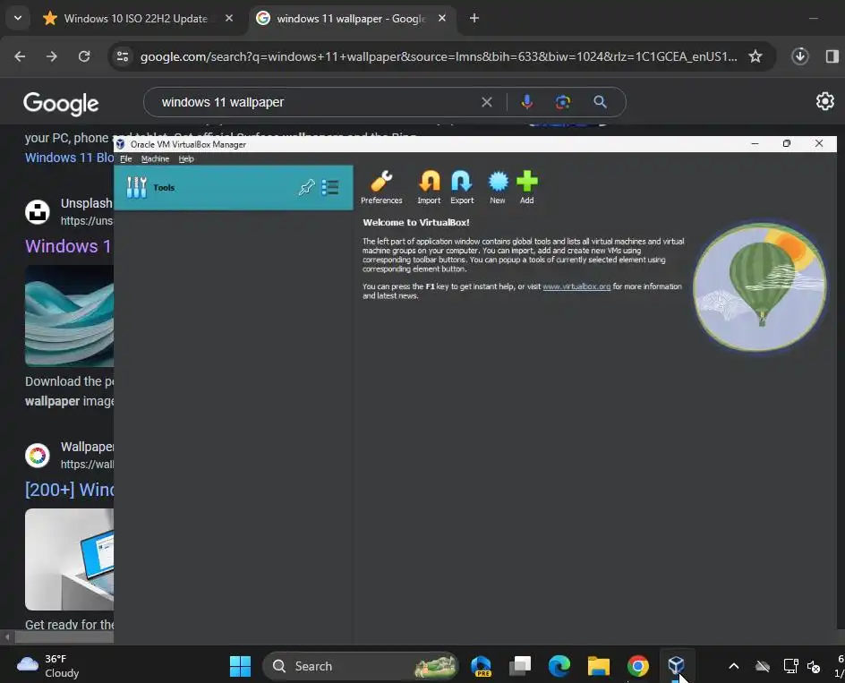Open Microsoft Edge from taskbar
Screen dimensions: 845x683
559,666
